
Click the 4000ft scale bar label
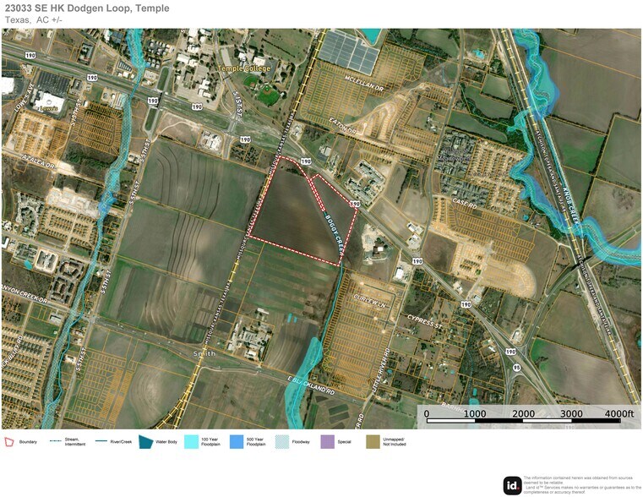[619, 413]
